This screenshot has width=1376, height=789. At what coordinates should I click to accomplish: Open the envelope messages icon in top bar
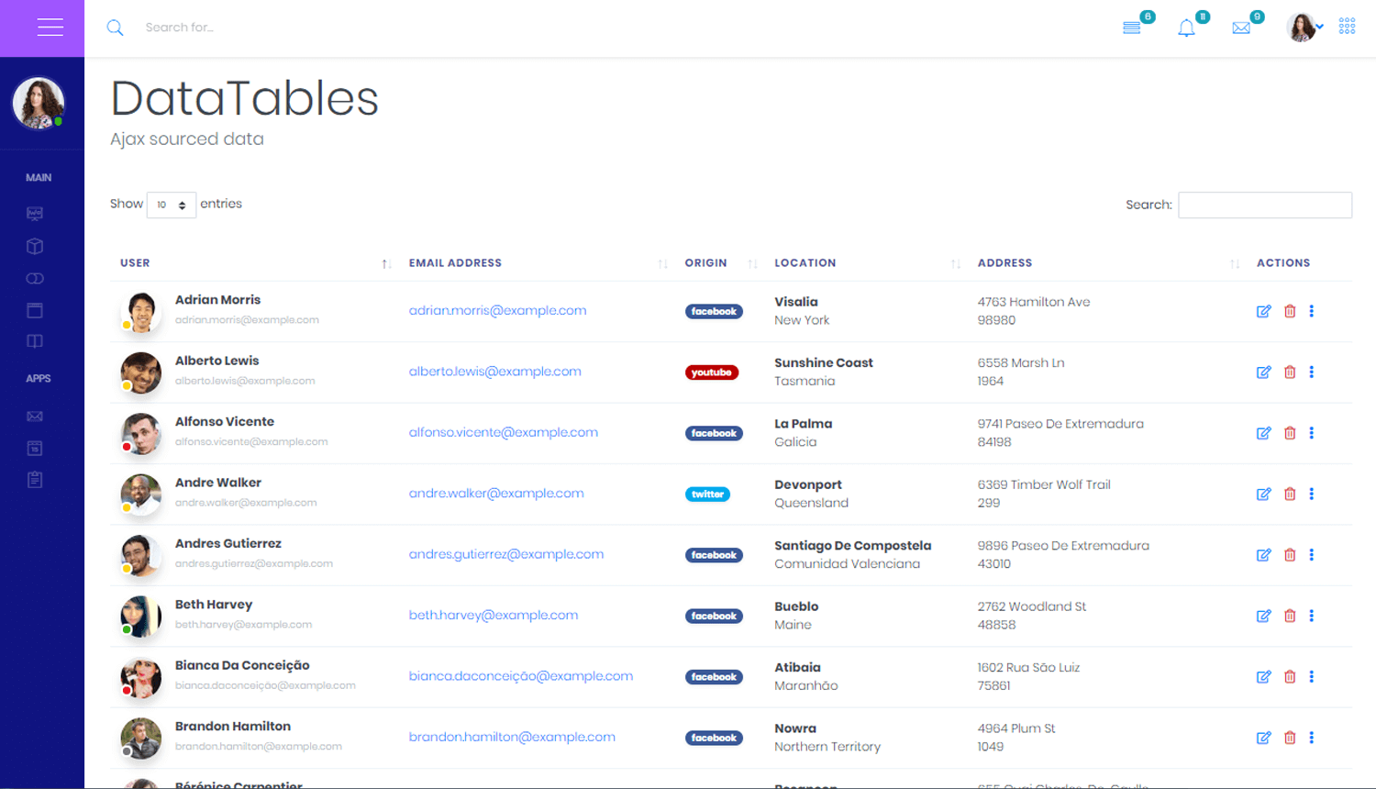(1241, 28)
